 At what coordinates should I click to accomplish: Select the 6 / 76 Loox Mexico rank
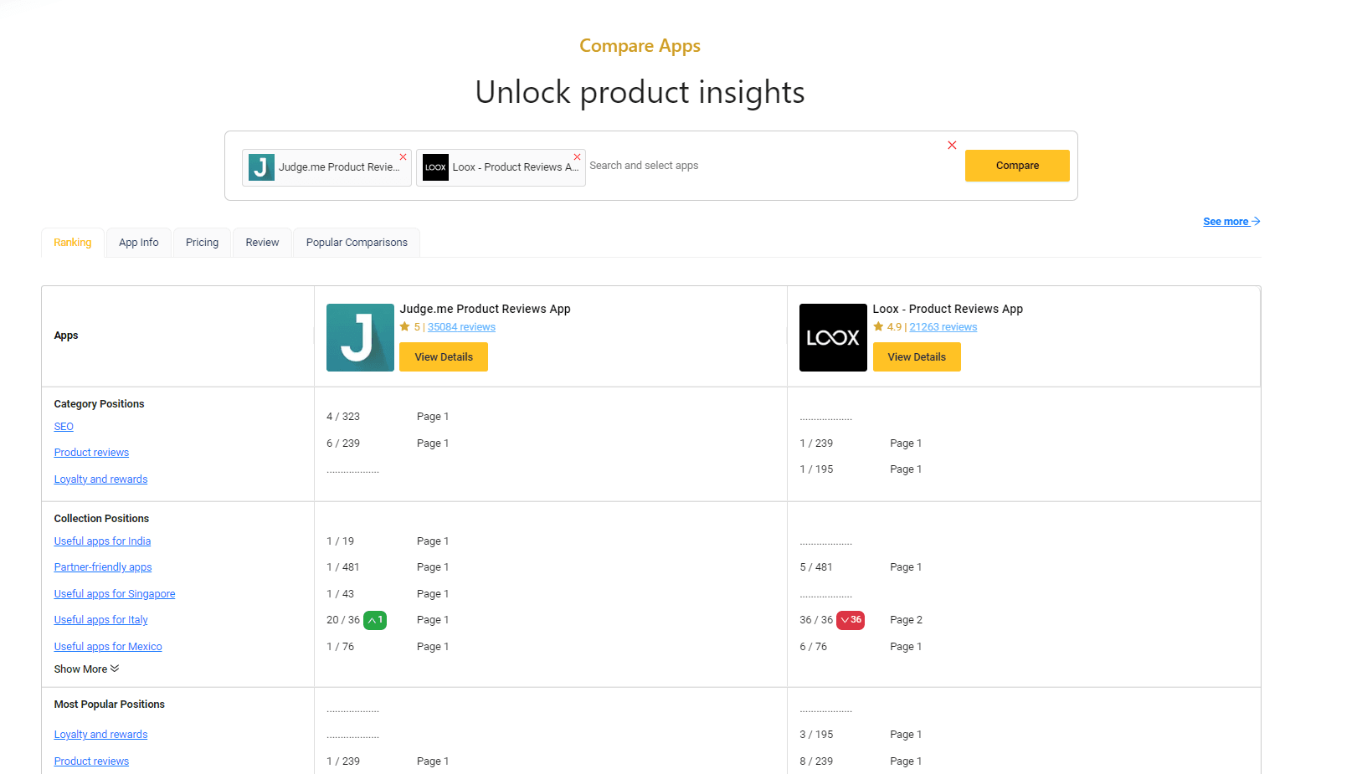pyautogui.click(x=814, y=647)
